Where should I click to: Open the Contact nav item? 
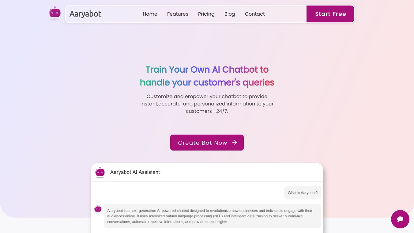coord(255,14)
